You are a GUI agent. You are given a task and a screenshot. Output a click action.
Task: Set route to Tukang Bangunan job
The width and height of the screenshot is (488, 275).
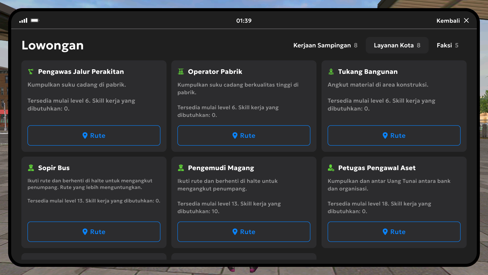pyautogui.click(x=394, y=135)
